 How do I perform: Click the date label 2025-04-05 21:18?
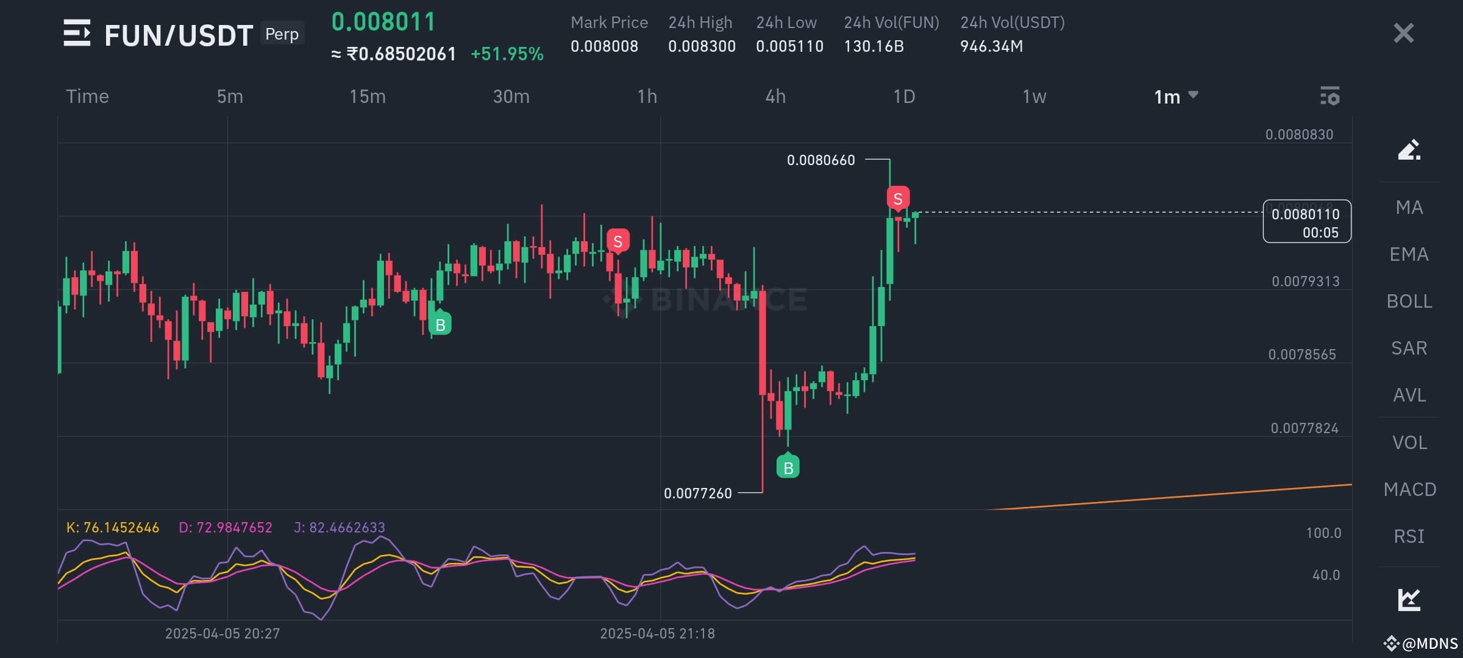click(x=657, y=634)
